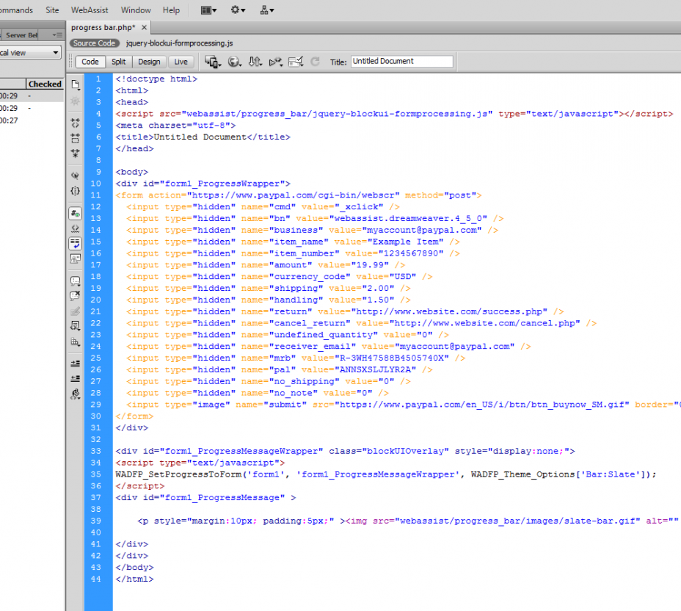Close the progress bar.php tab
The width and height of the screenshot is (681, 611).
tap(144, 27)
